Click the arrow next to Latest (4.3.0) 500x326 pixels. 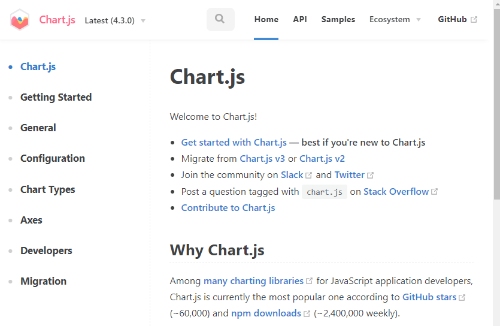143,21
